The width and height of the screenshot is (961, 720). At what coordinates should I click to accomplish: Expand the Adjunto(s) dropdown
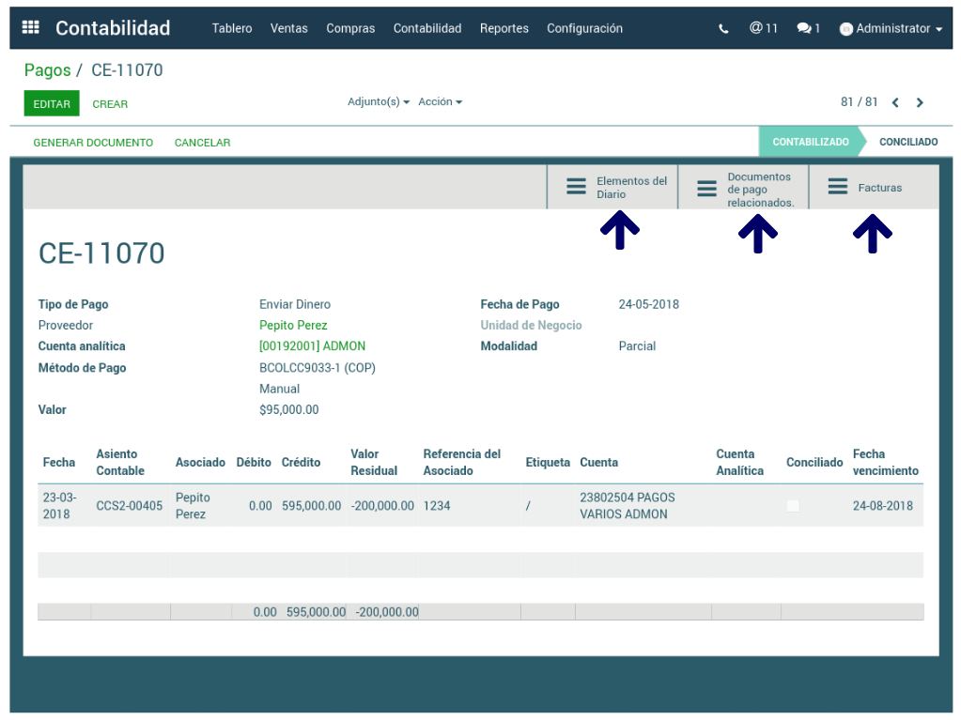point(378,101)
